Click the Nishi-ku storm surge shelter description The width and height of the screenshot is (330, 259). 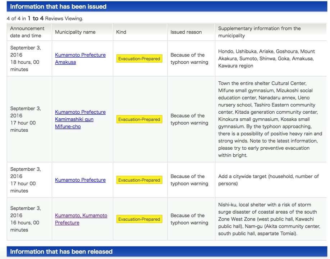click(269, 219)
